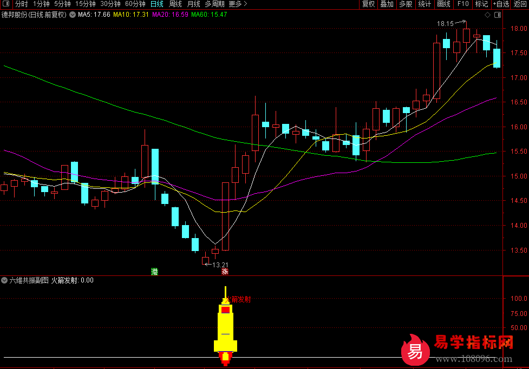Select the 15分钟 period tab

86,4
